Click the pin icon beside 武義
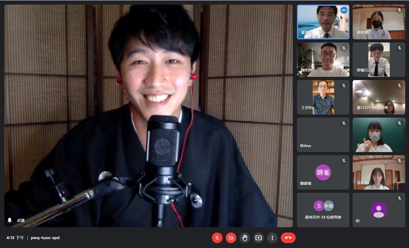The width and height of the screenshot is (409, 248). click(10, 220)
